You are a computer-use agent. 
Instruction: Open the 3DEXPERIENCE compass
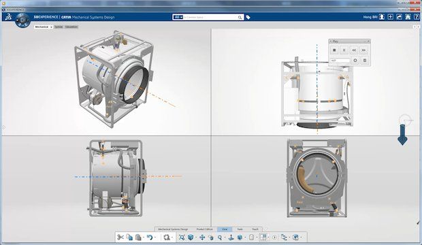click(22, 20)
